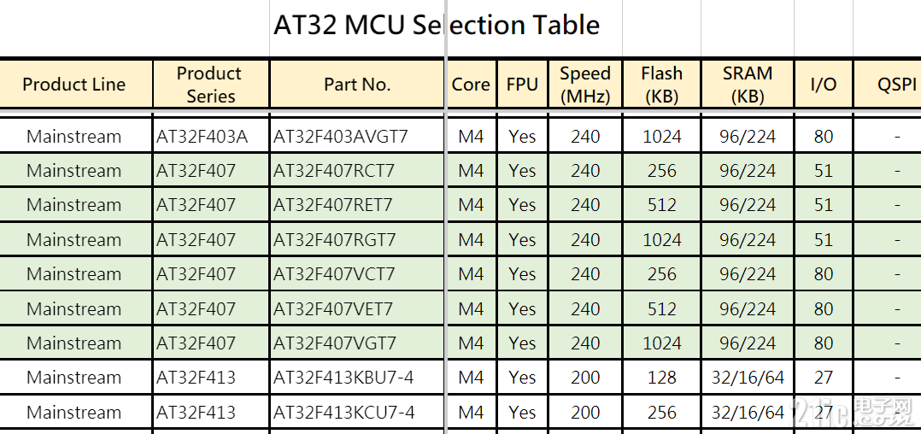921x434 pixels.
Task: Click the Part No. column header
Action: 356,84
